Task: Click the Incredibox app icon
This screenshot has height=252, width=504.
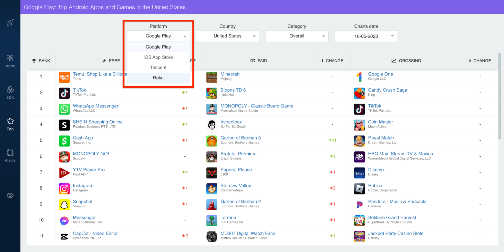Action: 212,125
